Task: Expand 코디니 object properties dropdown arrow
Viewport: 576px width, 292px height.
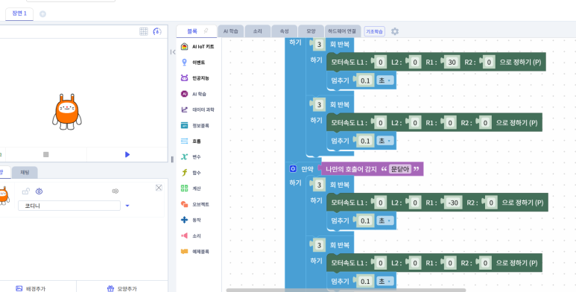Action: (127, 206)
